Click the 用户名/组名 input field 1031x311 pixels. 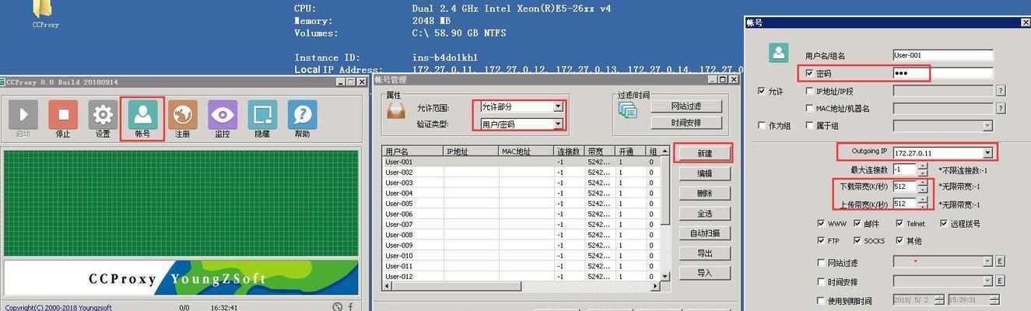[x=943, y=55]
